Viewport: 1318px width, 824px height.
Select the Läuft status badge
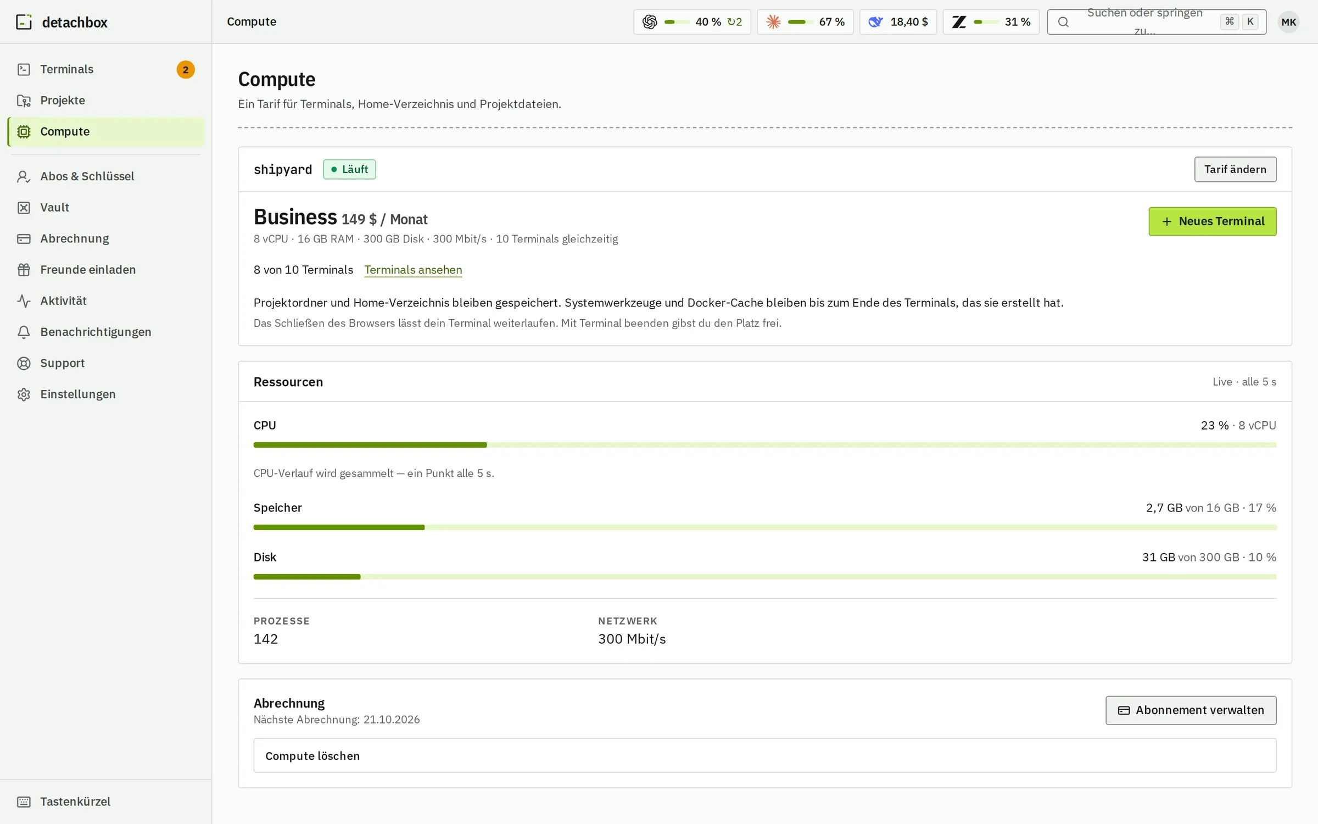tap(349, 169)
